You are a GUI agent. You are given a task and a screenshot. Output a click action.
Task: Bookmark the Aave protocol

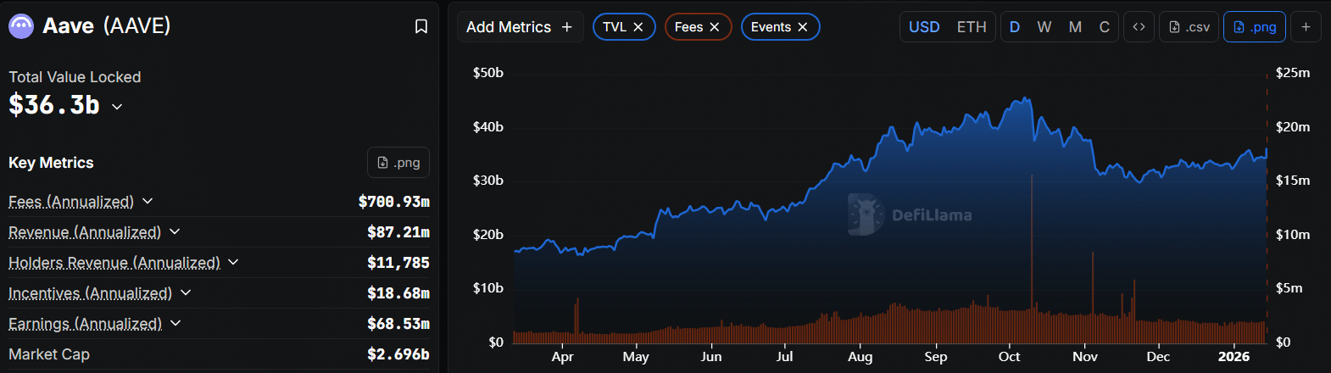[x=420, y=26]
